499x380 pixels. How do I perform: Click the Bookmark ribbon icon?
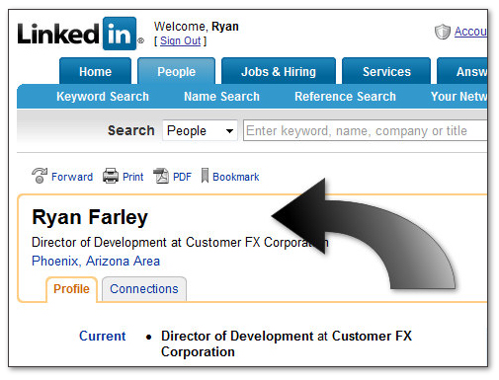tap(205, 176)
